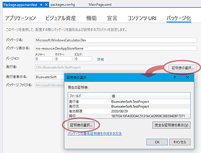Go to the 機能 tab
Image resolution: width=201 pixels, height=153 pixels.
92,18
